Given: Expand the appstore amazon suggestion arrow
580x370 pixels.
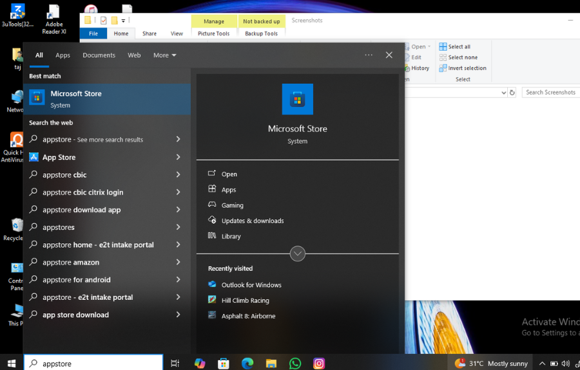Looking at the screenshot, I should (178, 262).
